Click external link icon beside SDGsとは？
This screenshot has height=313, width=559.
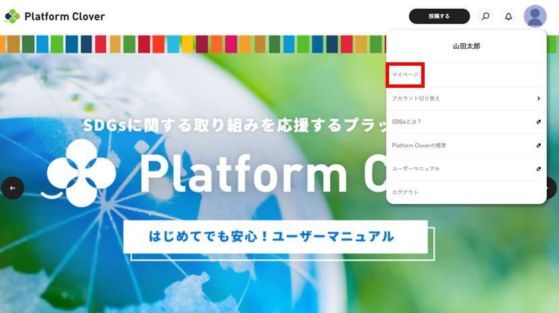[538, 122]
